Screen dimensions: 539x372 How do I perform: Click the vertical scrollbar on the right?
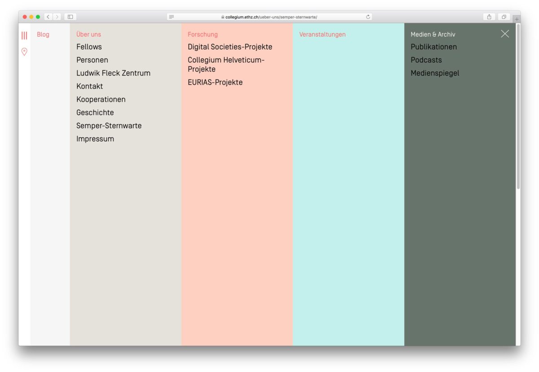click(x=518, y=108)
